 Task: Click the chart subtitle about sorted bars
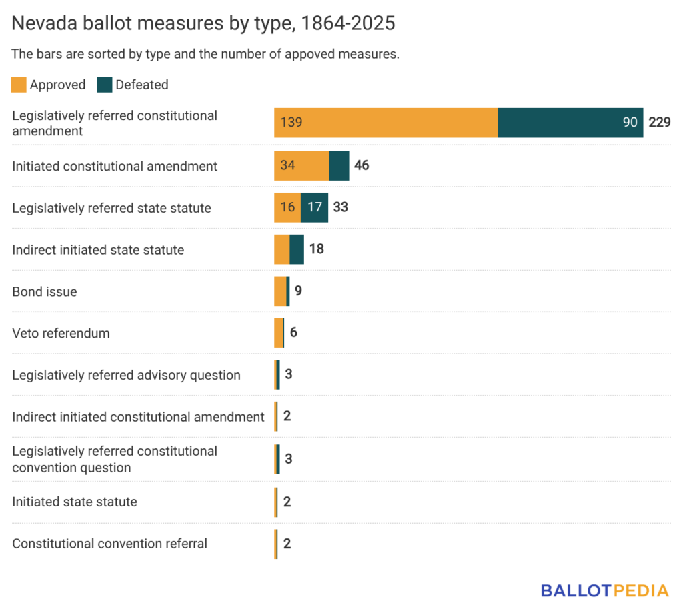205,54
